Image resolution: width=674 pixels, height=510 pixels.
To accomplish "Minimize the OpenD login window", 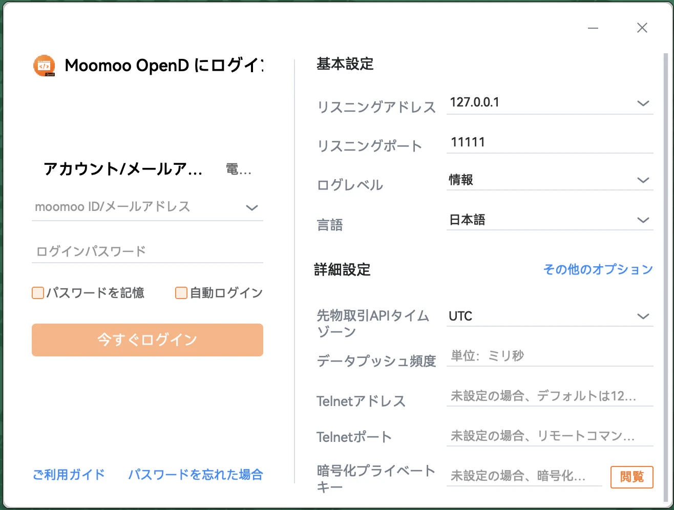I will (x=593, y=28).
